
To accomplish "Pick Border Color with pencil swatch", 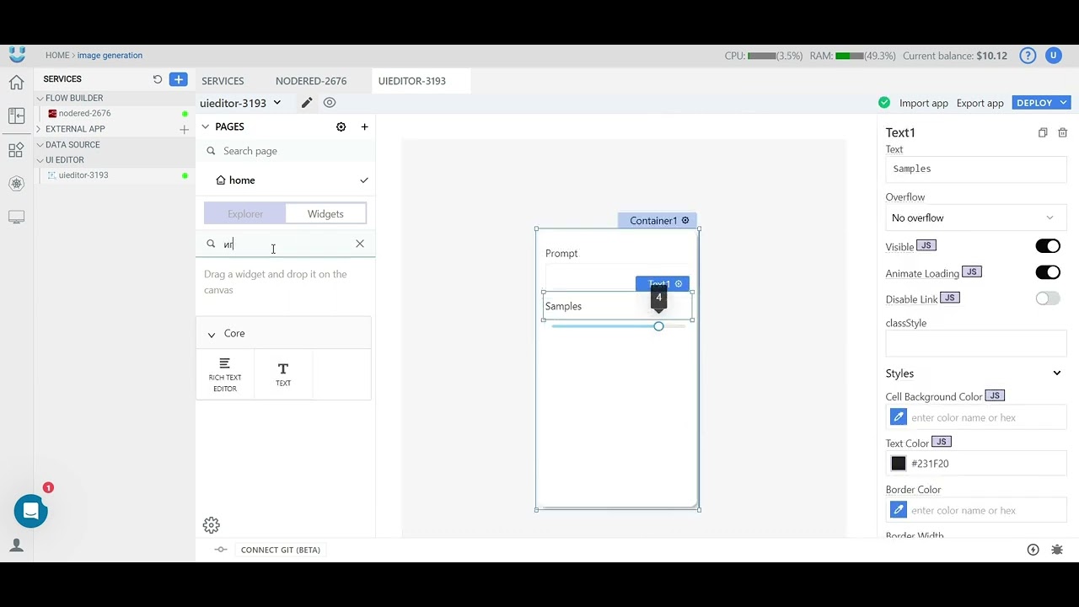I will click(x=899, y=510).
